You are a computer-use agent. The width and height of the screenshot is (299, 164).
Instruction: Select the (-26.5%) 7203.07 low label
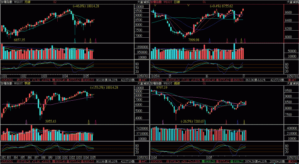(193, 121)
